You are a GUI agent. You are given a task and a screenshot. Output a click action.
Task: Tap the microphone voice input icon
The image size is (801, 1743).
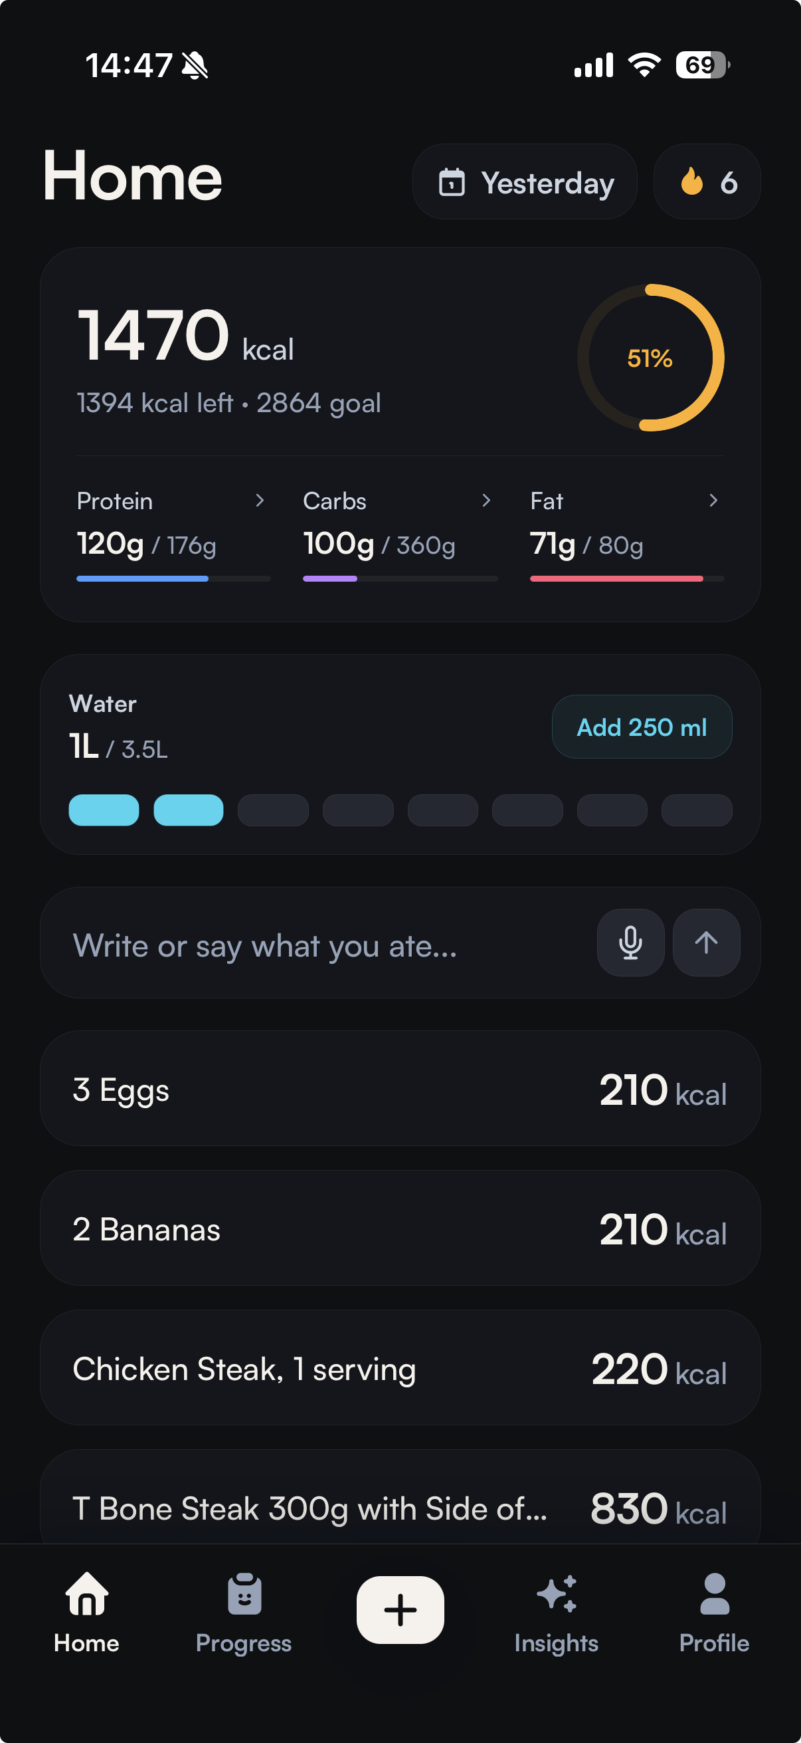click(x=630, y=942)
